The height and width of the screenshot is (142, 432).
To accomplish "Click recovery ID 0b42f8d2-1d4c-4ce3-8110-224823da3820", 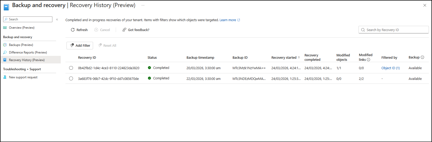I will click(x=109, y=68).
